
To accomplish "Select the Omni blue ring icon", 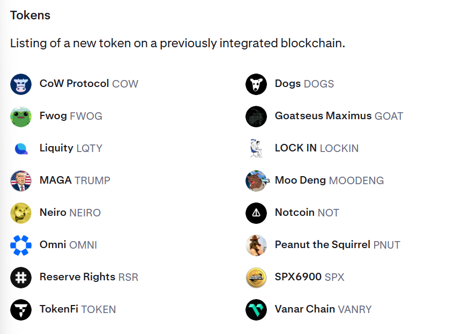I will click(21, 245).
